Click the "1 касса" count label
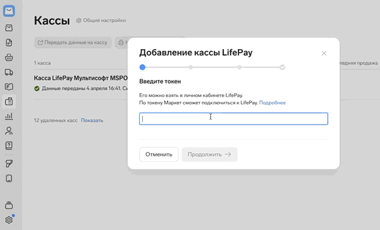Screen dimensions: 380x230 point(42,63)
